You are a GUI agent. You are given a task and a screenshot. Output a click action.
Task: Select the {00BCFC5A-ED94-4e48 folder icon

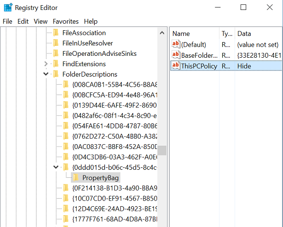pos(66,95)
